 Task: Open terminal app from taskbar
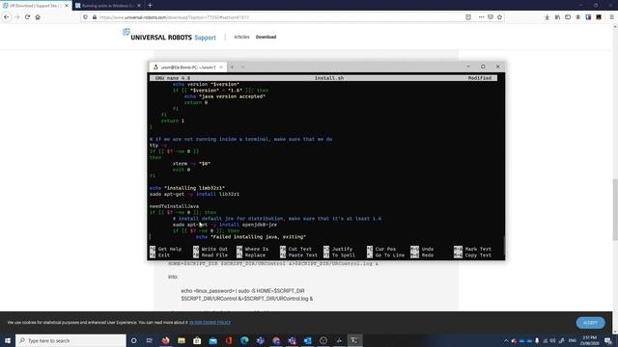point(354,340)
